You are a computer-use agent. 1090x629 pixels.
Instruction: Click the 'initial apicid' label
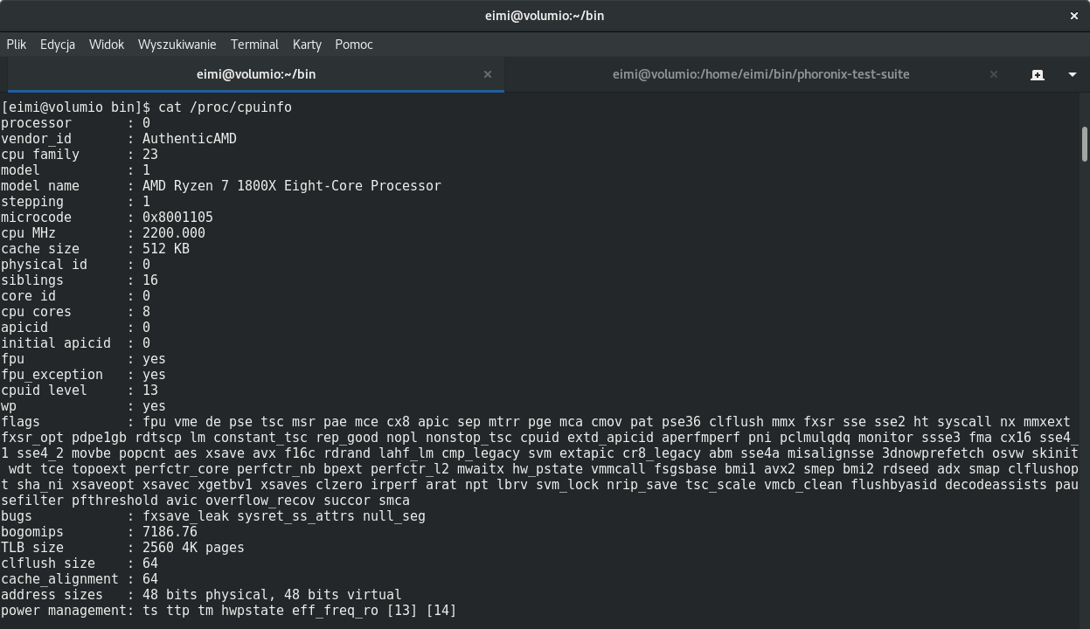(56, 342)
